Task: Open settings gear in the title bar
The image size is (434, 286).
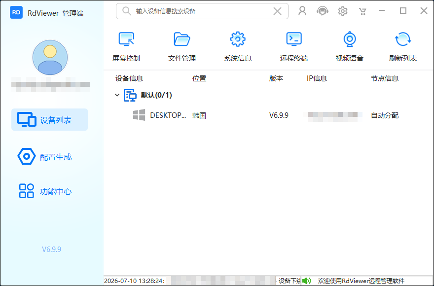Action: point(343,11)
